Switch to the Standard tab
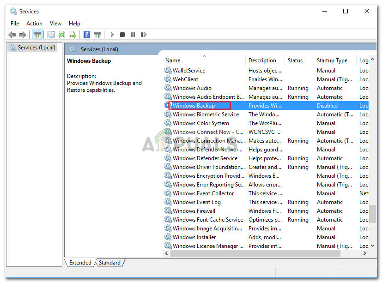The image size is (382, 283). (109, 263)
